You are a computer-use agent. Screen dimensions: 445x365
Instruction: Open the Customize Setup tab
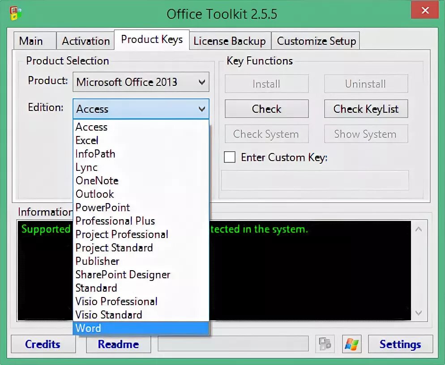(316, 41)
